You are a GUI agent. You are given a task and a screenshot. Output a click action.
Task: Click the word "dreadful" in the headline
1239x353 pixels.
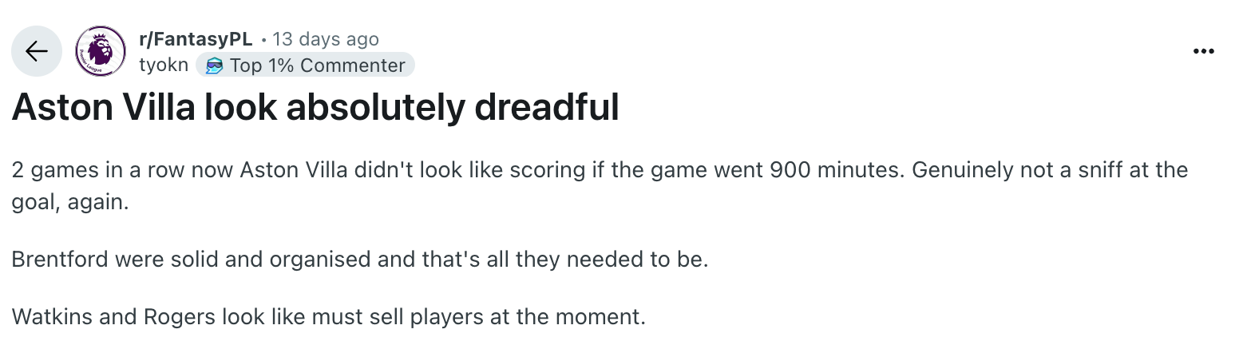(x=547, y=108)
